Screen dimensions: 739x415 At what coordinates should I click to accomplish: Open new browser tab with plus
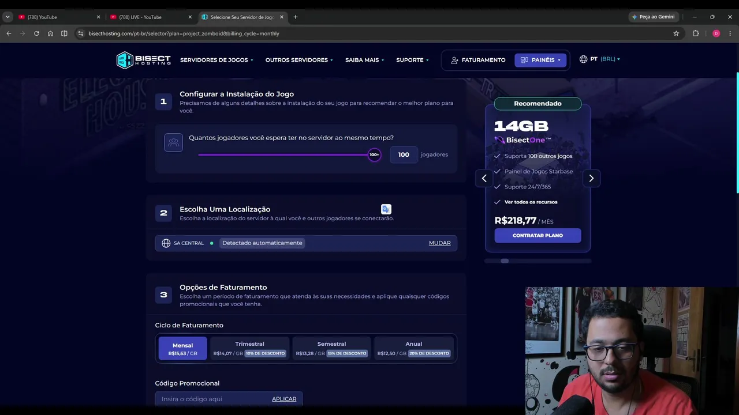296,17
